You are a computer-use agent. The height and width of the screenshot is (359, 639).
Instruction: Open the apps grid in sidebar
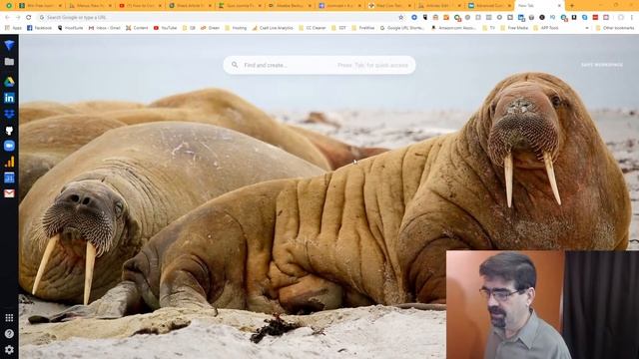coord(9,317)
